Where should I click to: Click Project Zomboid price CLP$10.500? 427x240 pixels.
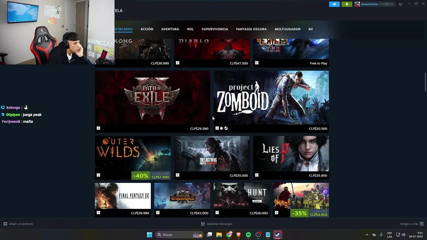(x=318, y=129)
